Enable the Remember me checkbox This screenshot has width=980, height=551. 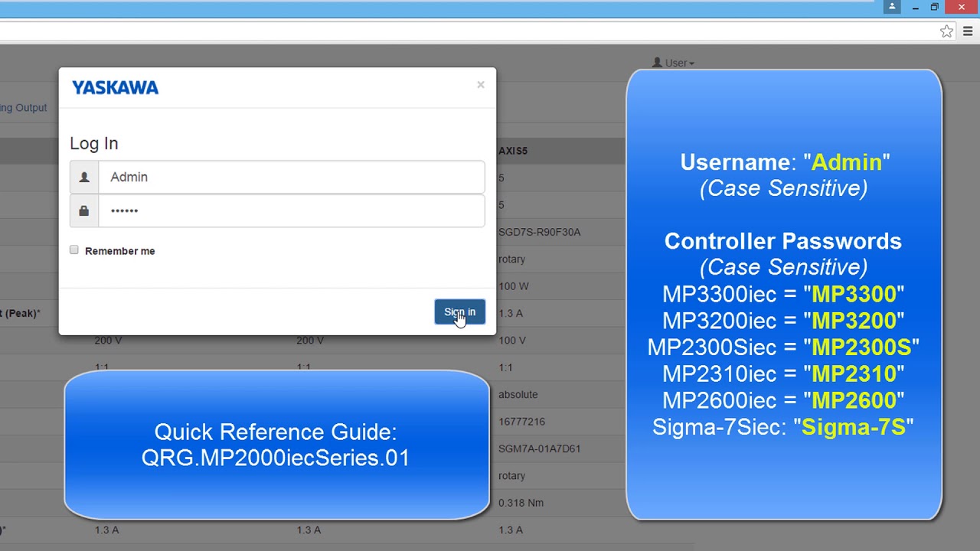74,250
